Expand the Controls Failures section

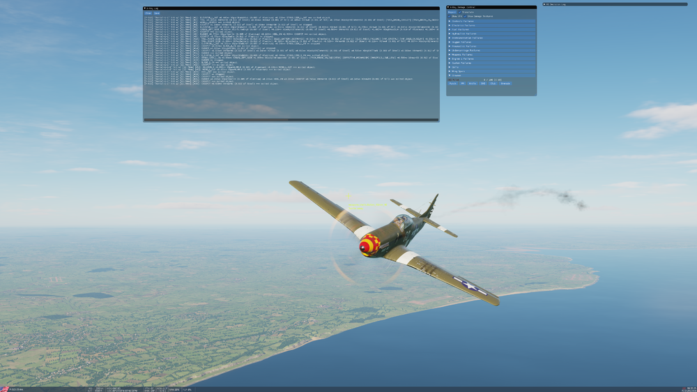tap(491, 22)
